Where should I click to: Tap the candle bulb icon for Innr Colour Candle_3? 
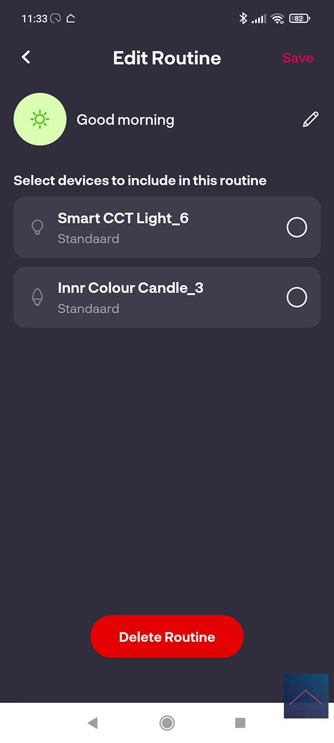click(x=37, y=297)
